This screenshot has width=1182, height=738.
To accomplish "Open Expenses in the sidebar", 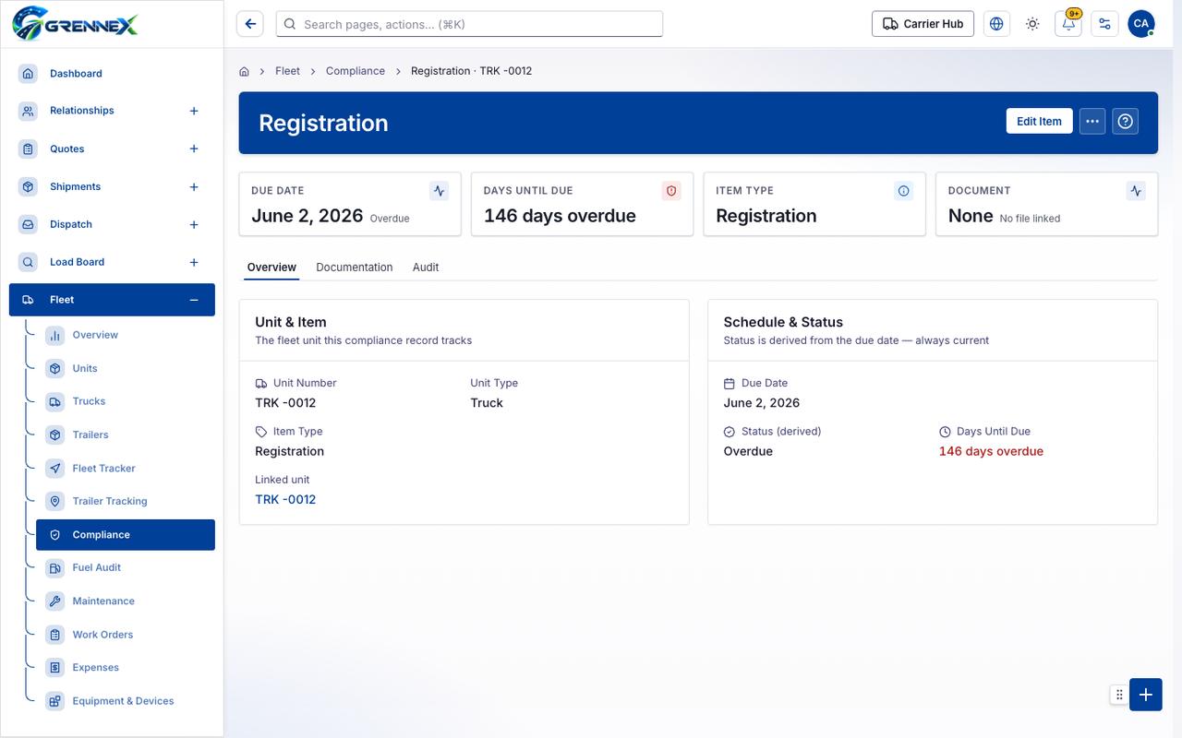I will (x=126, y=668).
